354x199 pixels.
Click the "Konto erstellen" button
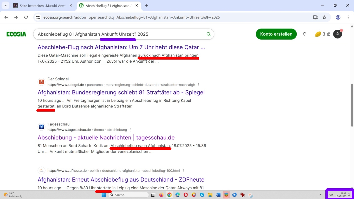click(x=276, y=34)
